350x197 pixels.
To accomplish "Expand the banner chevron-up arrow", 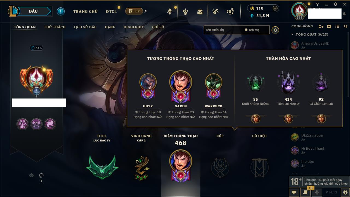I will pyautogui.click(x=31, y=175).
